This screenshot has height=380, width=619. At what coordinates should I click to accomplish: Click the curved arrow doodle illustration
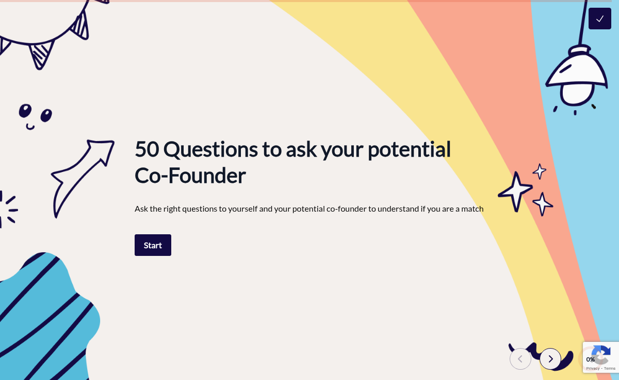point(83,178)
